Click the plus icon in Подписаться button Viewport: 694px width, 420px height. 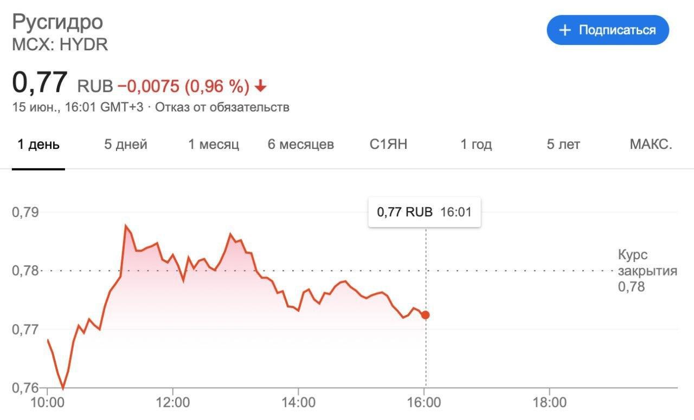[x=565, y=30]
